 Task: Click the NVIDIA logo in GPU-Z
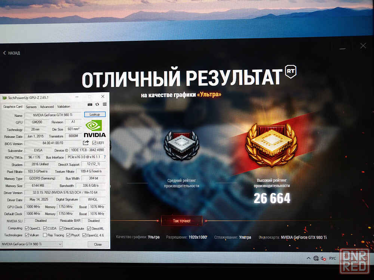tap(95, 128)
